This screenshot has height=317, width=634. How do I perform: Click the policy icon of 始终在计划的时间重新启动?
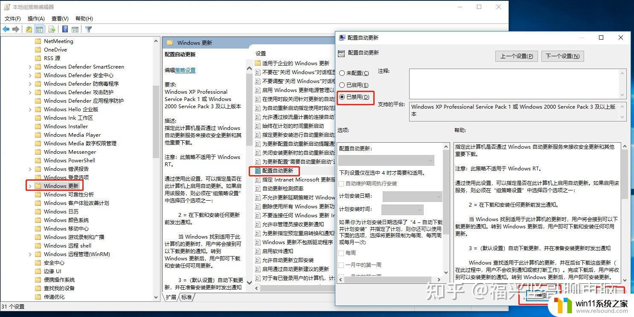click(x=257, y=126)
